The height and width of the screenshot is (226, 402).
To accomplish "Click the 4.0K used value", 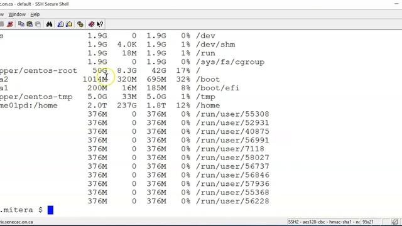I will tap(127, 45).
